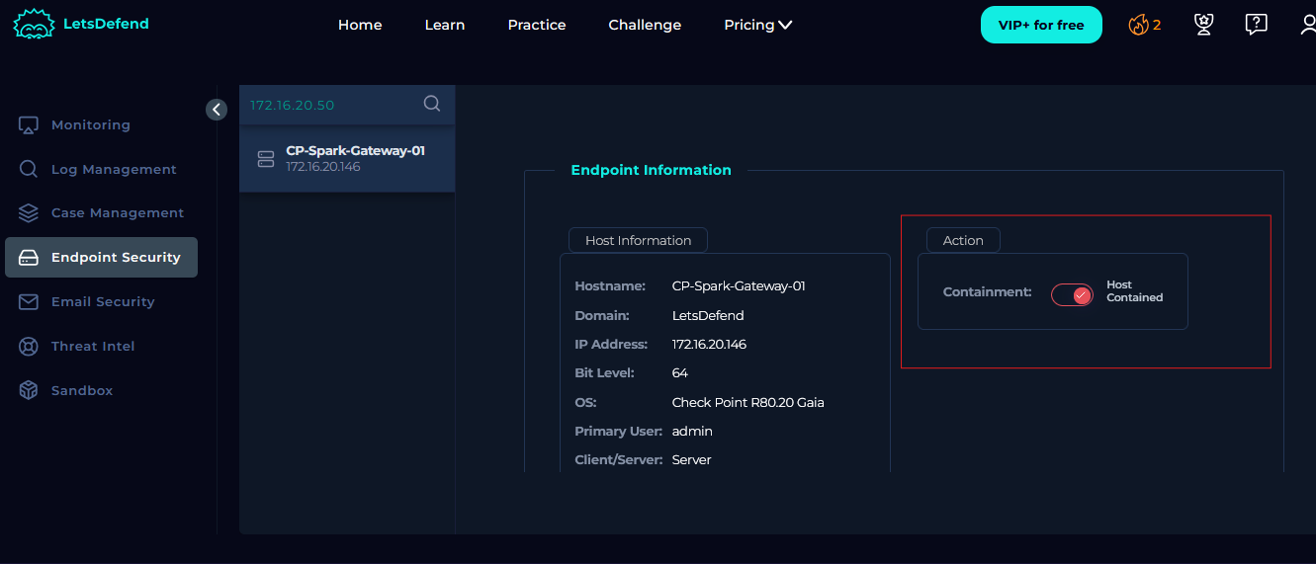The height and width of the screenshot is (564, 1316).
Task: Click the LetsDefend brand name
Action: [106, 24]
